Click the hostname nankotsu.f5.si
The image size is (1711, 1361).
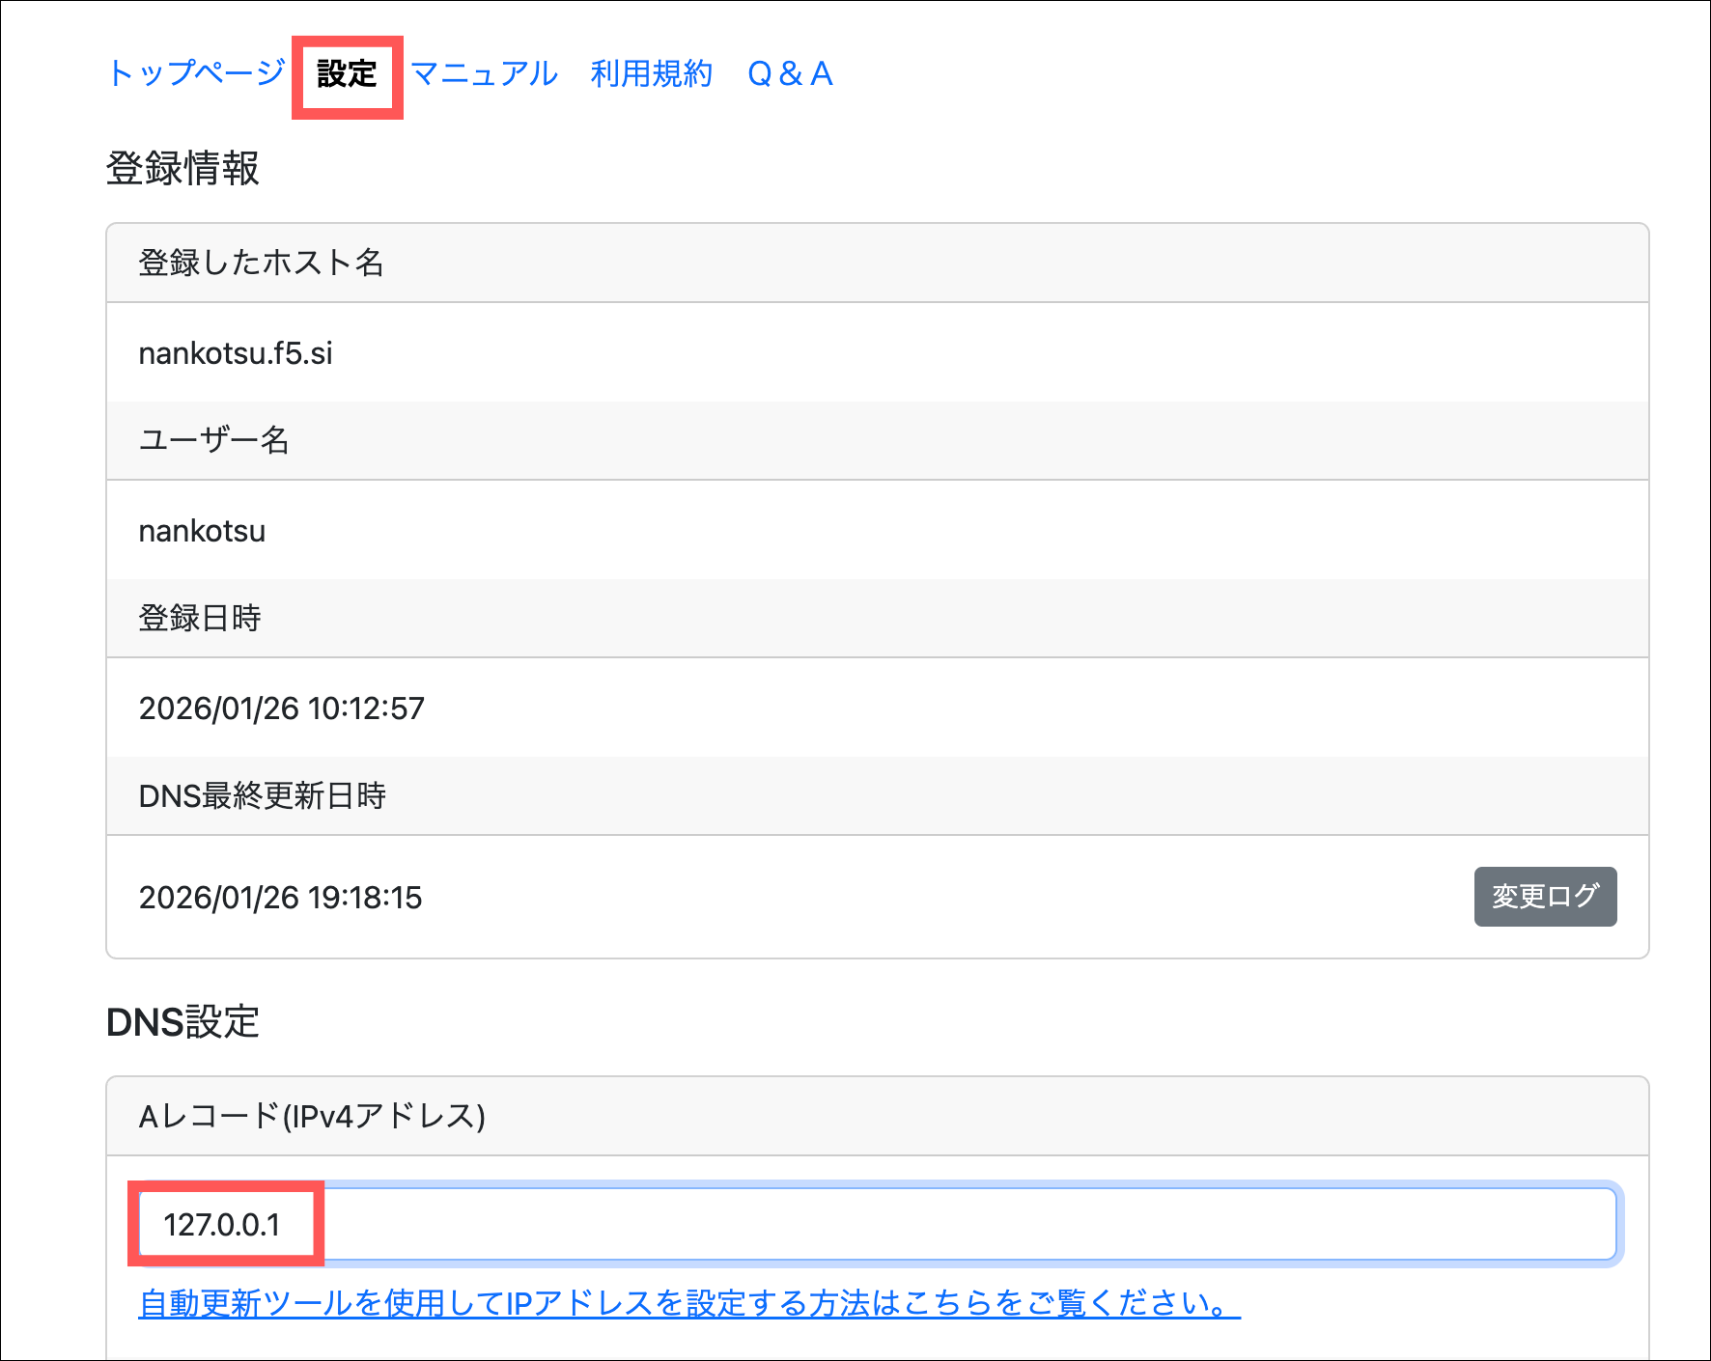click(236, 353)
